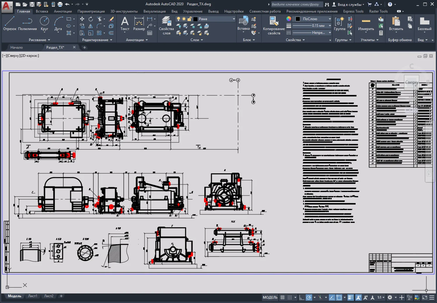Toggle the drawing grid display
Image resolution: width=437 pixels, height=303 pixels.
click(x=282, y=297)
